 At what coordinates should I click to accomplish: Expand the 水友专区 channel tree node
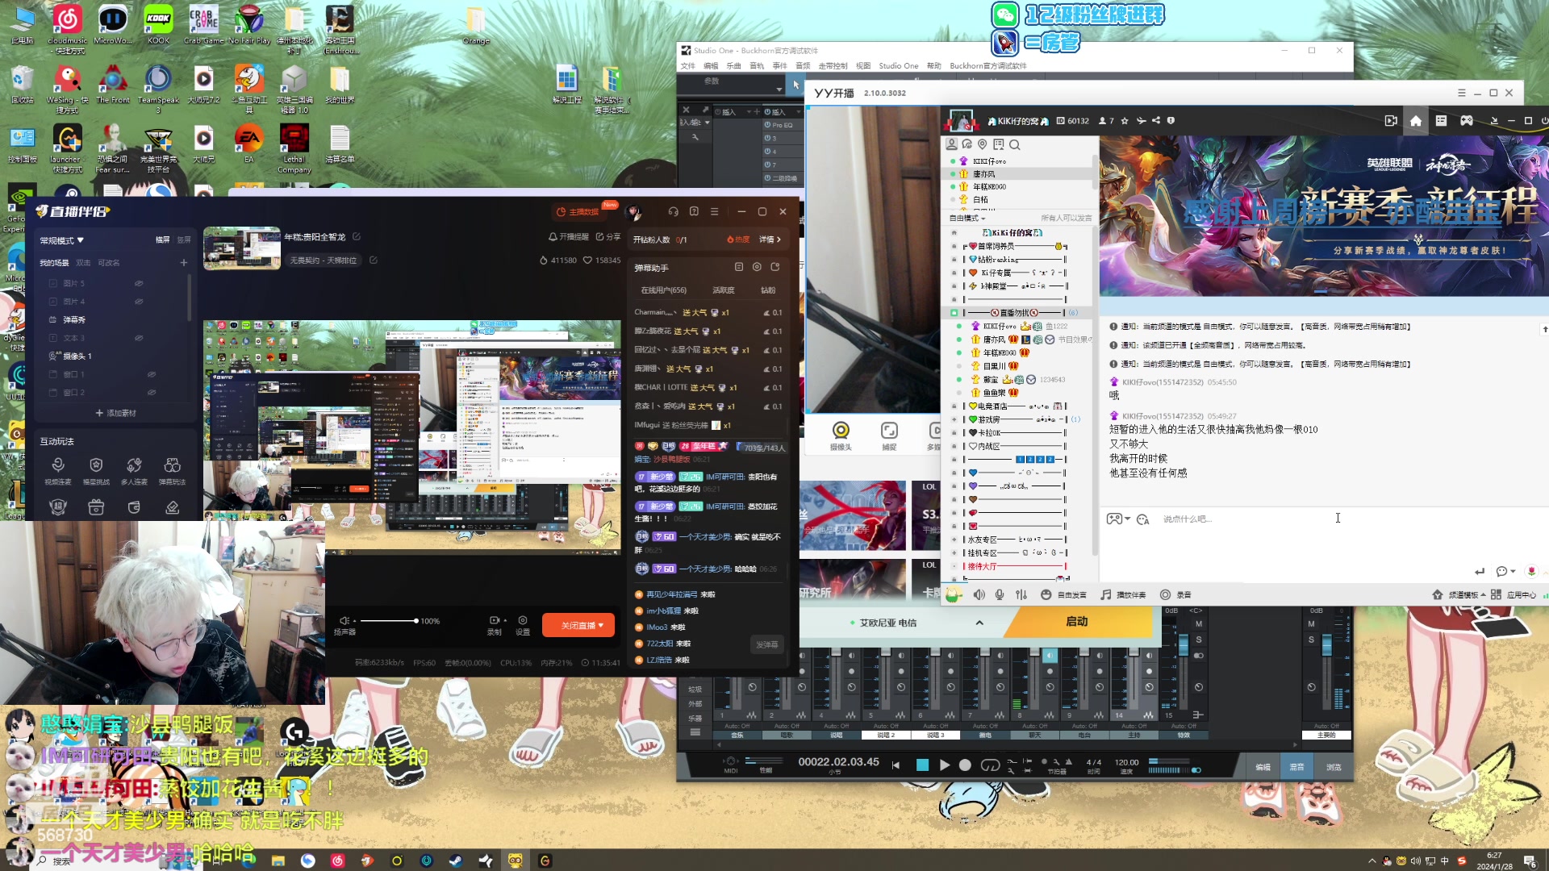[x=954, y=540]
